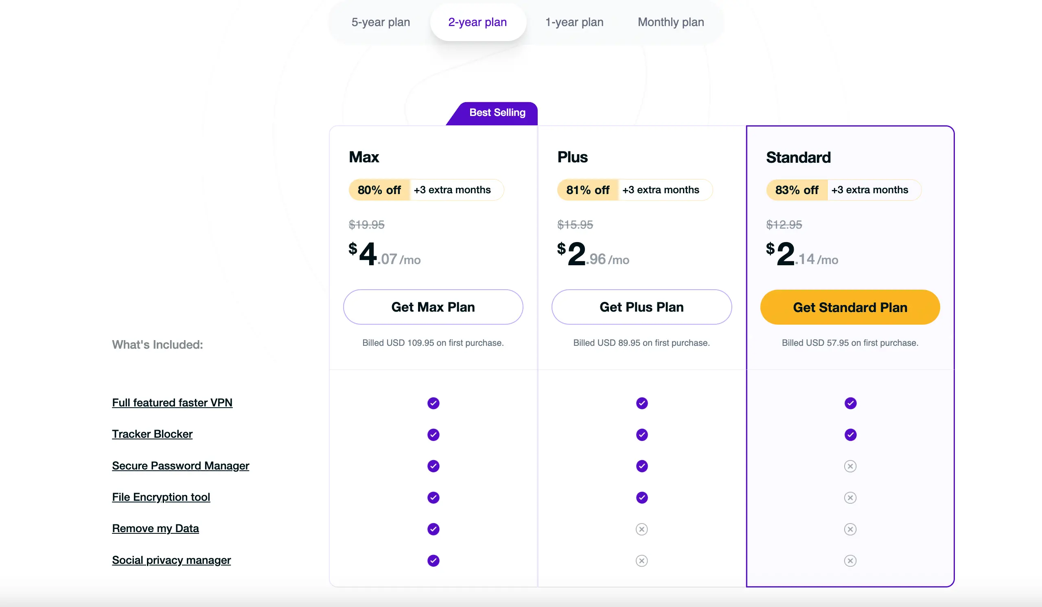Select the 2-year plan tab
This screenshot has height=607, width=1042.
click(x=477, y=22)
